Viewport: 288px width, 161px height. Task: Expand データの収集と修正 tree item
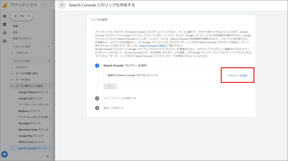(12, 73)
